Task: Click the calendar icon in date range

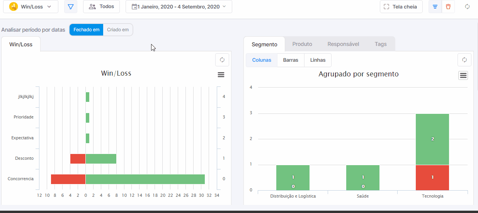Action: 134,7
